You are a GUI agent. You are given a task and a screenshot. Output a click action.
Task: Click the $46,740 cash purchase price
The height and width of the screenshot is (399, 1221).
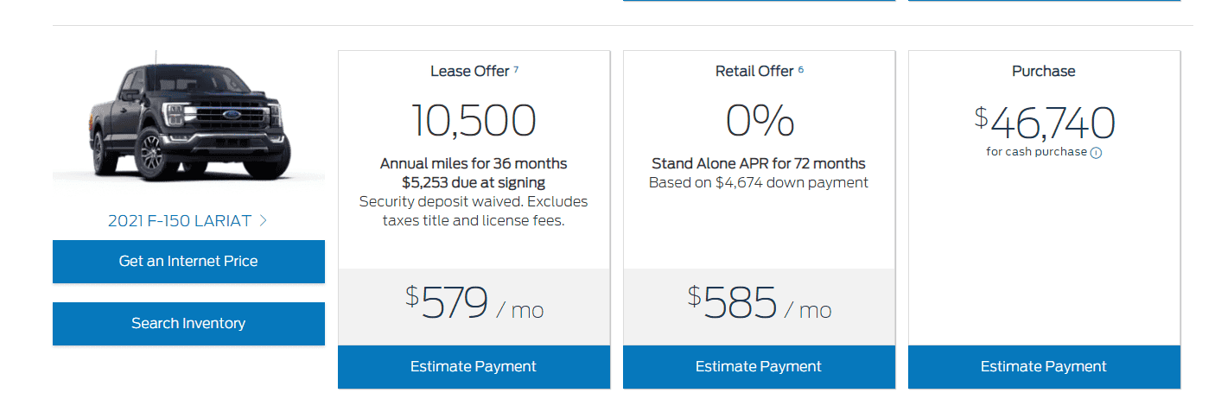(1044, 123)
